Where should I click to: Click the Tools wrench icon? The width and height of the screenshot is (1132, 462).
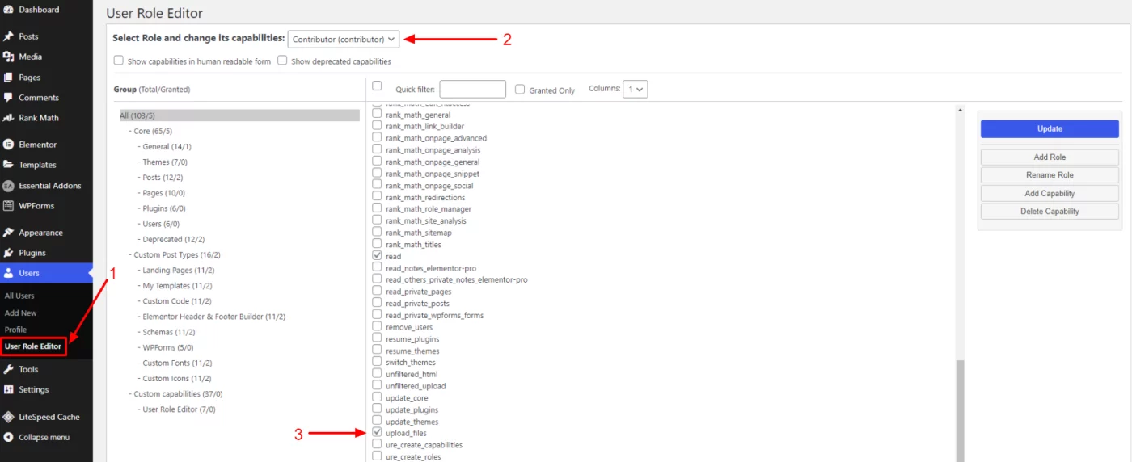8,369
